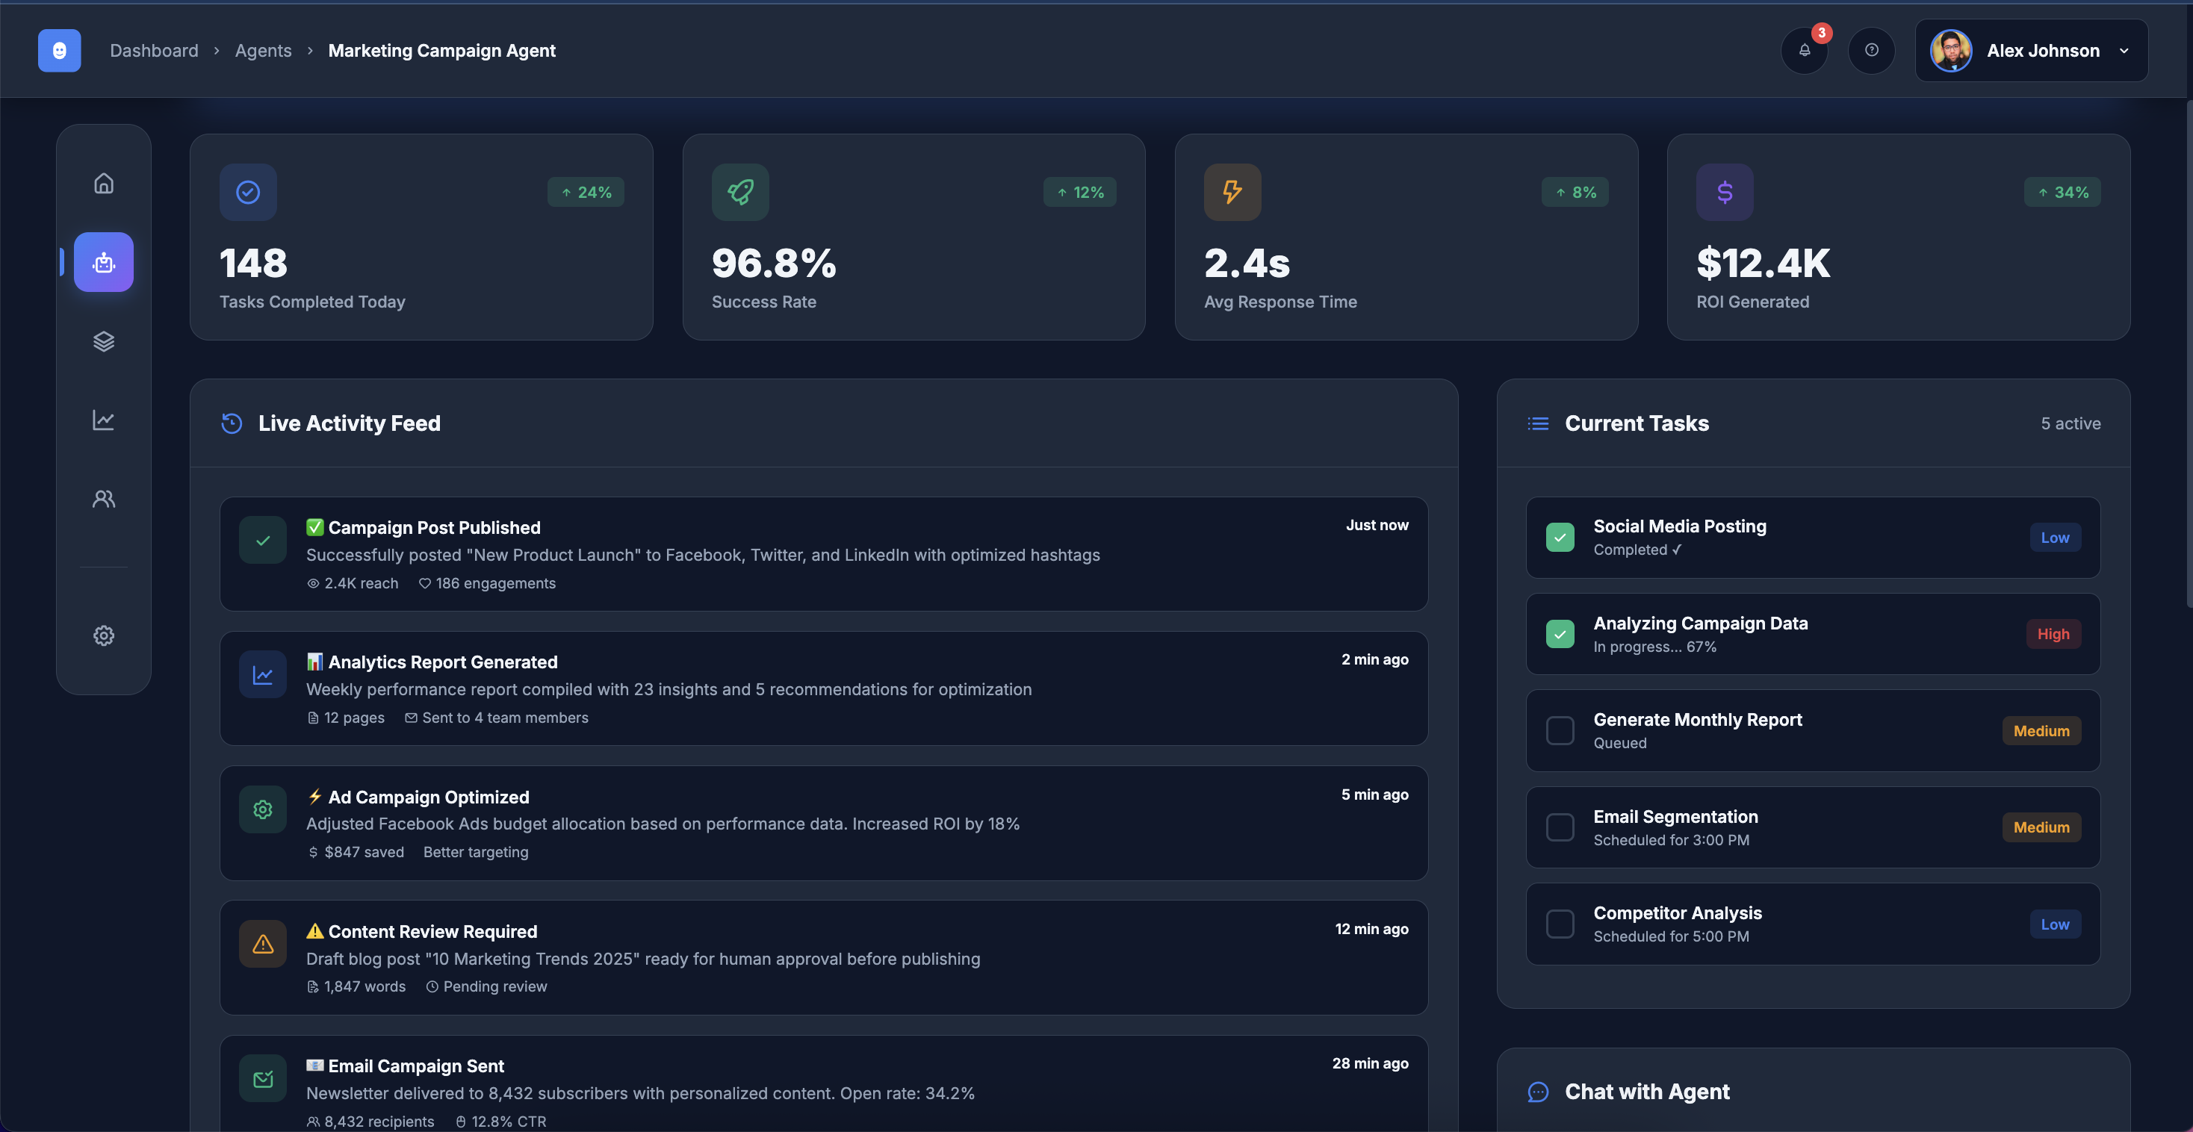Click the Tasks Completed Today card
The image size is (2193, 1132).
coord(421,237)
